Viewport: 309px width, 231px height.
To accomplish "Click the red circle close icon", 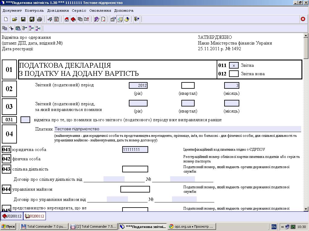I will [303, 19].
